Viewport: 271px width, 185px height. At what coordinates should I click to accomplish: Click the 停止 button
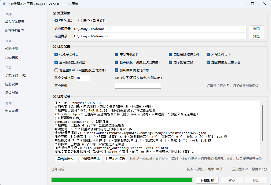tap(256, 180)
